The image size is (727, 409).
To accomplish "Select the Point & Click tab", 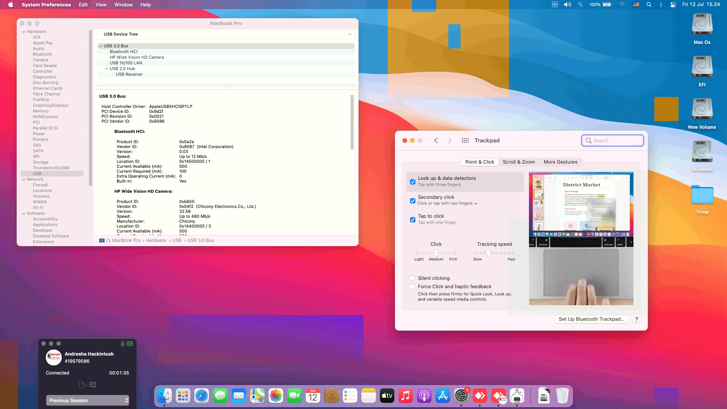I will (480, 162).
